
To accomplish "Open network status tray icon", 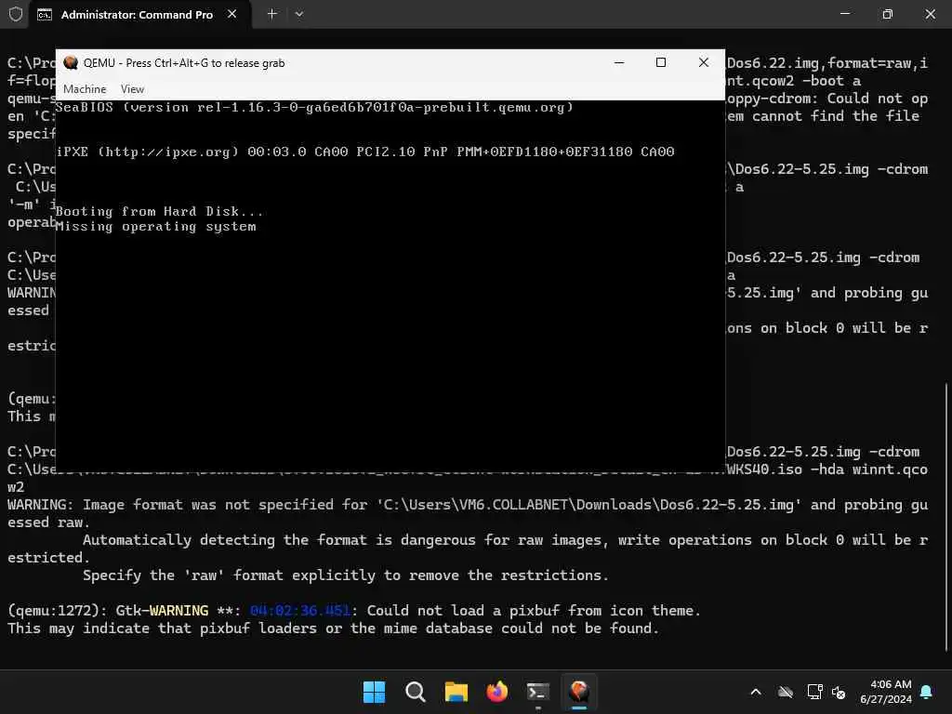I will pos(814,692).
